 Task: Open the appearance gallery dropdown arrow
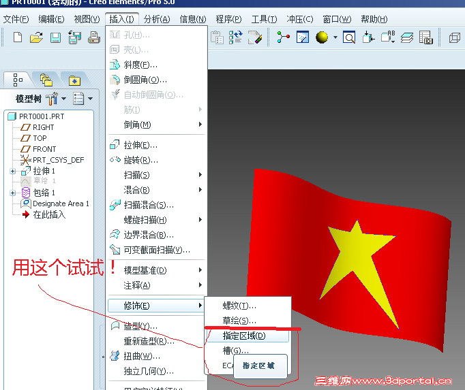[x=335, y=37]
